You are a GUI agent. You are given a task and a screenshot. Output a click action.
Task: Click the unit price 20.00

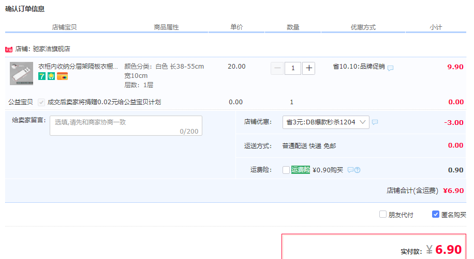pos(236,67)
